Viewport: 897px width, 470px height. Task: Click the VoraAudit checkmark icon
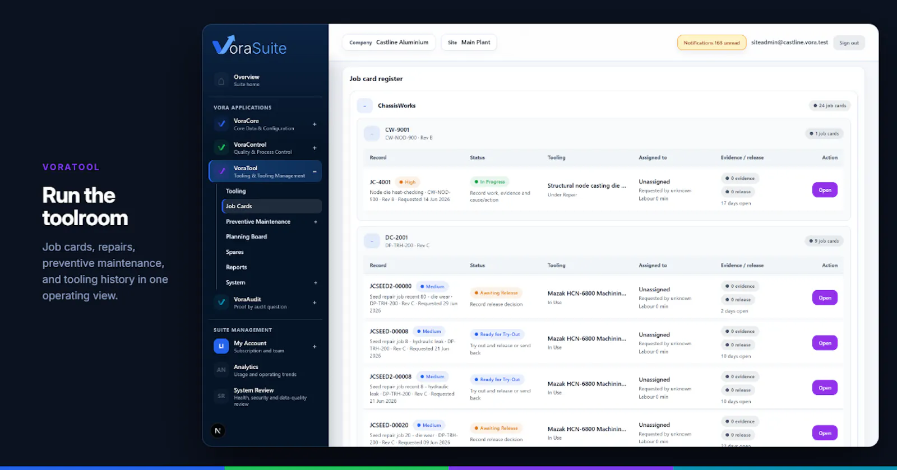coord(221,303)
